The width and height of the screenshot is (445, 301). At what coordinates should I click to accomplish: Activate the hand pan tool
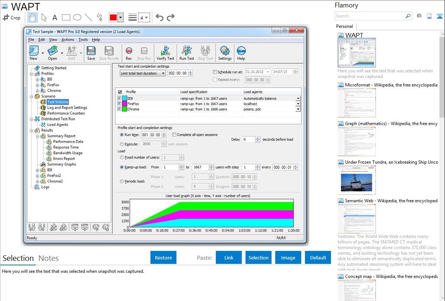point(32,17)
